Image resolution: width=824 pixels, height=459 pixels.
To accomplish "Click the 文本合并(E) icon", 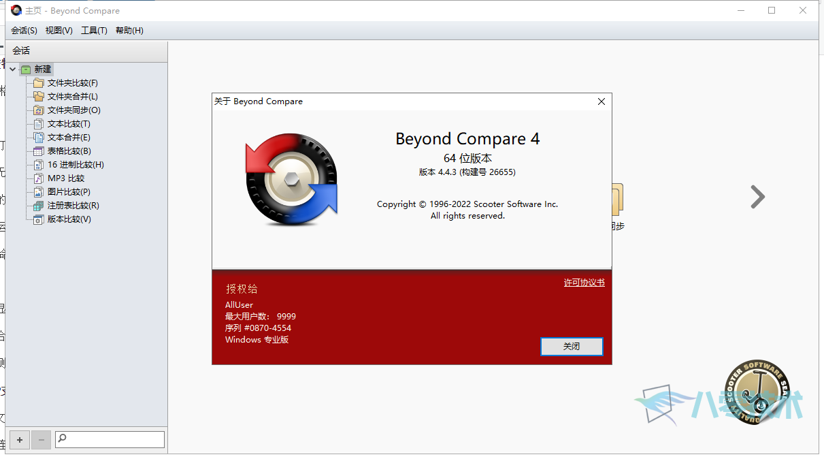I will coord(39,138).
